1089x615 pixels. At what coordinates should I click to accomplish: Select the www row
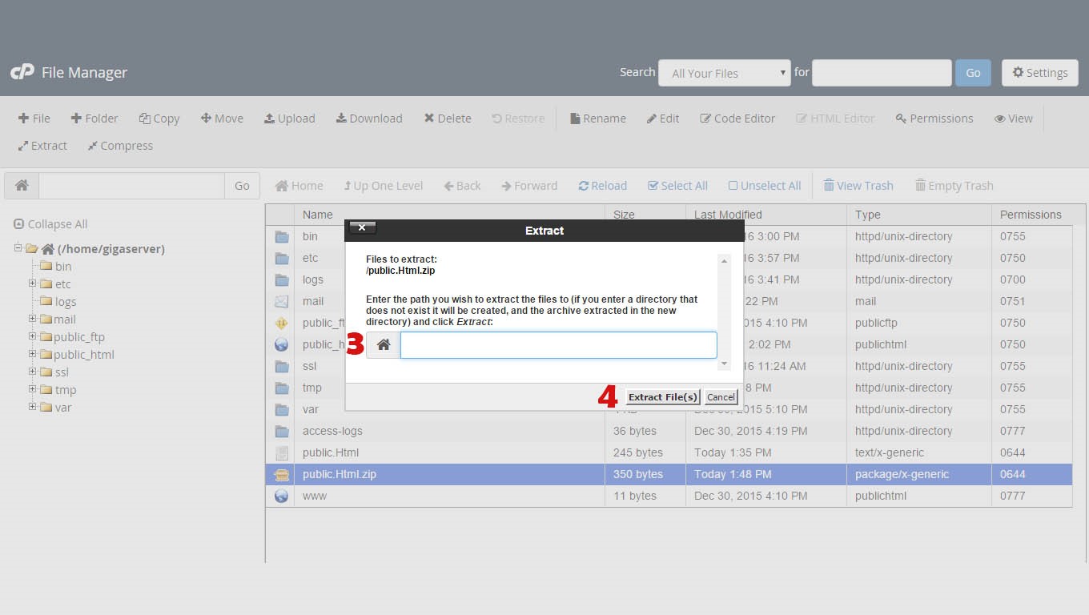pyautogui.click(x=669, y=496)
